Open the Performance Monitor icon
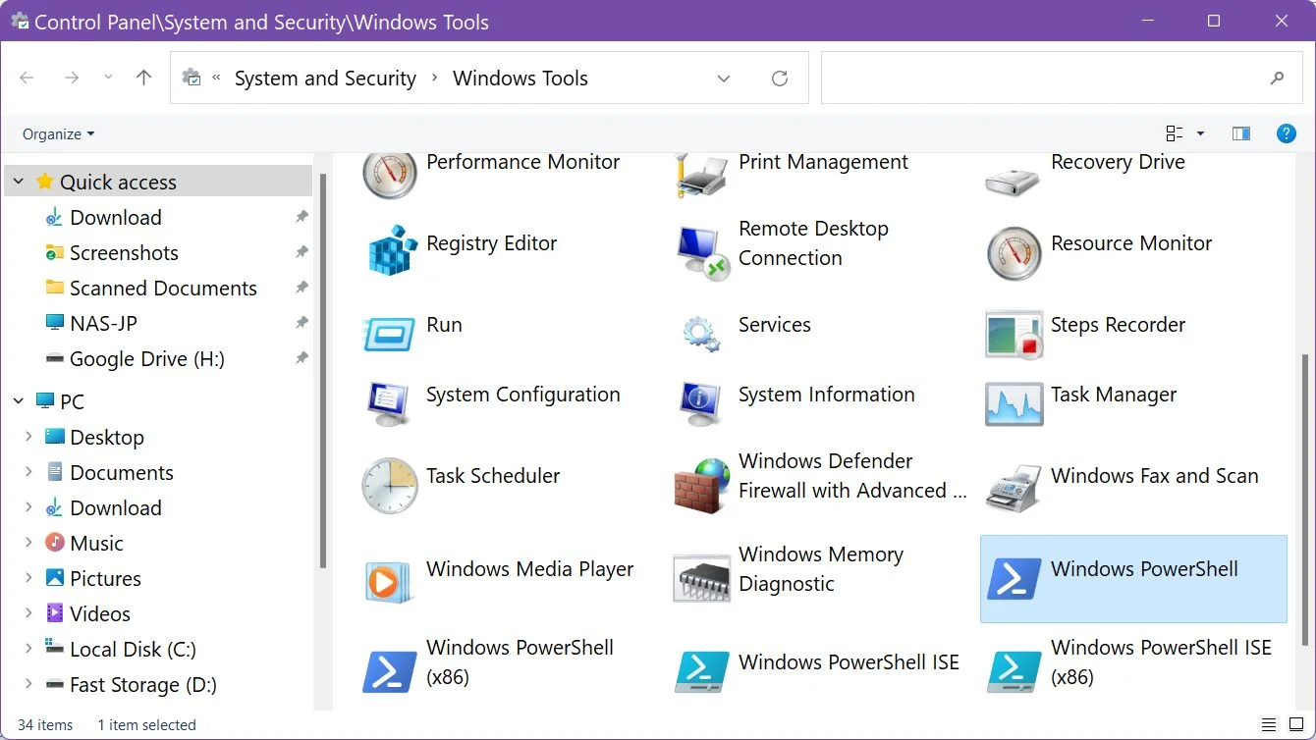The height and width of the screenshot is (740, 1316). [x=390, y=173]
